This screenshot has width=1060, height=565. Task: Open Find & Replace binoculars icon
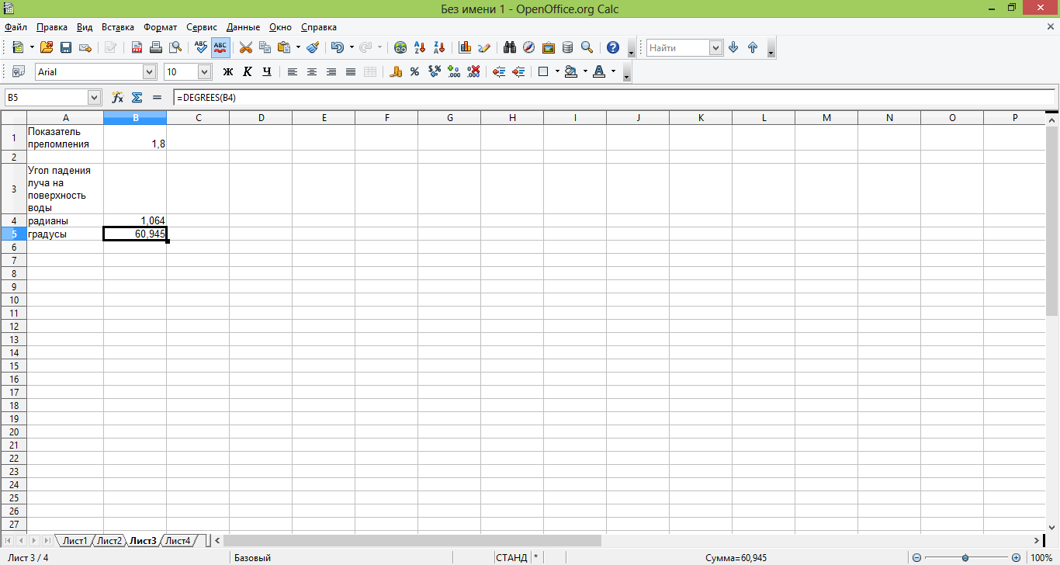point(510,47)
